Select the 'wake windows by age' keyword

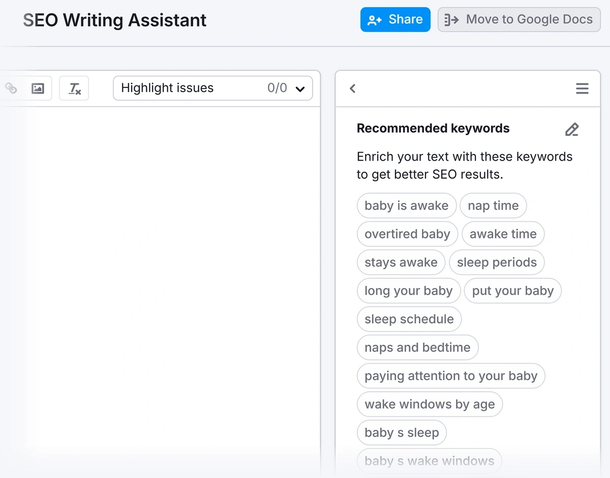[430, 404]
